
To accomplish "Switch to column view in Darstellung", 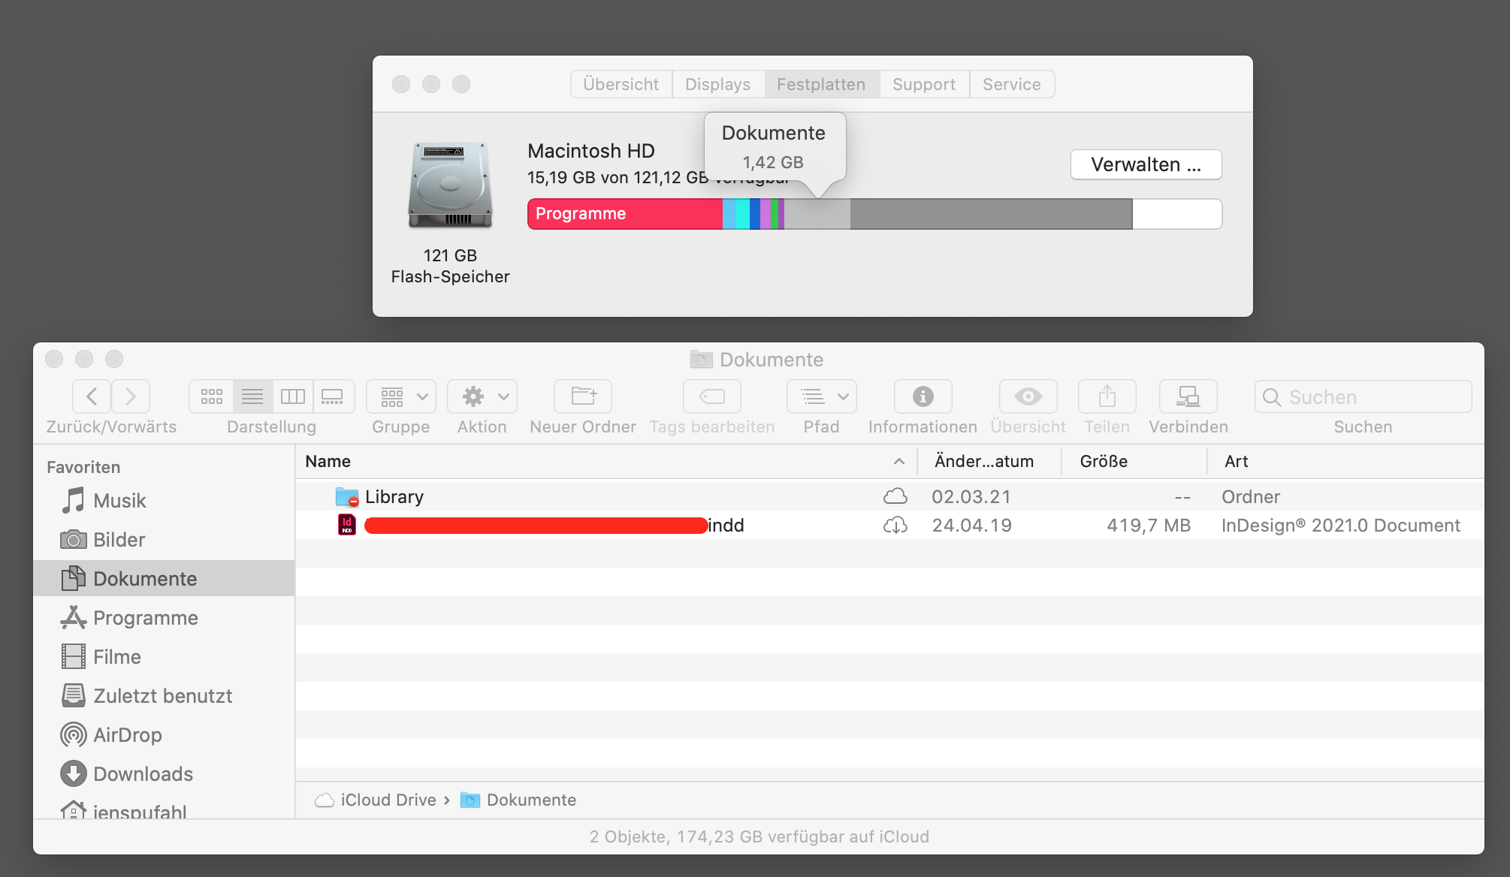I will [x=292, y=396].
